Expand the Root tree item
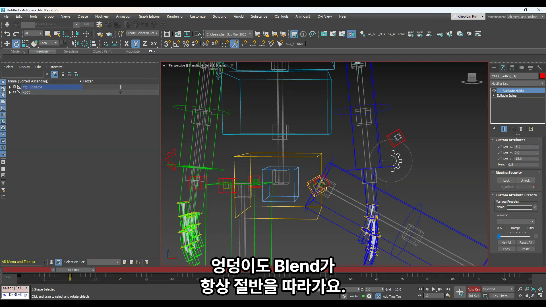 pos(10,92)
